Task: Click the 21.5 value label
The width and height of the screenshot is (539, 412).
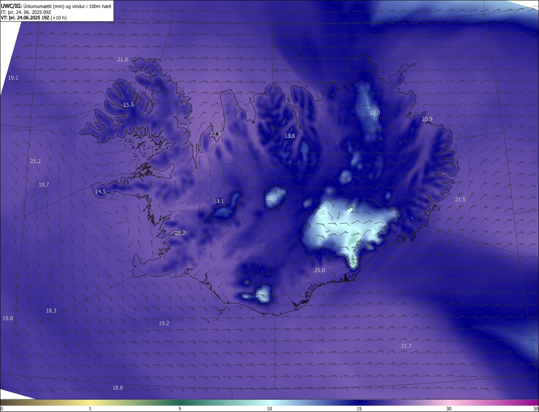Action: [460, 200]
